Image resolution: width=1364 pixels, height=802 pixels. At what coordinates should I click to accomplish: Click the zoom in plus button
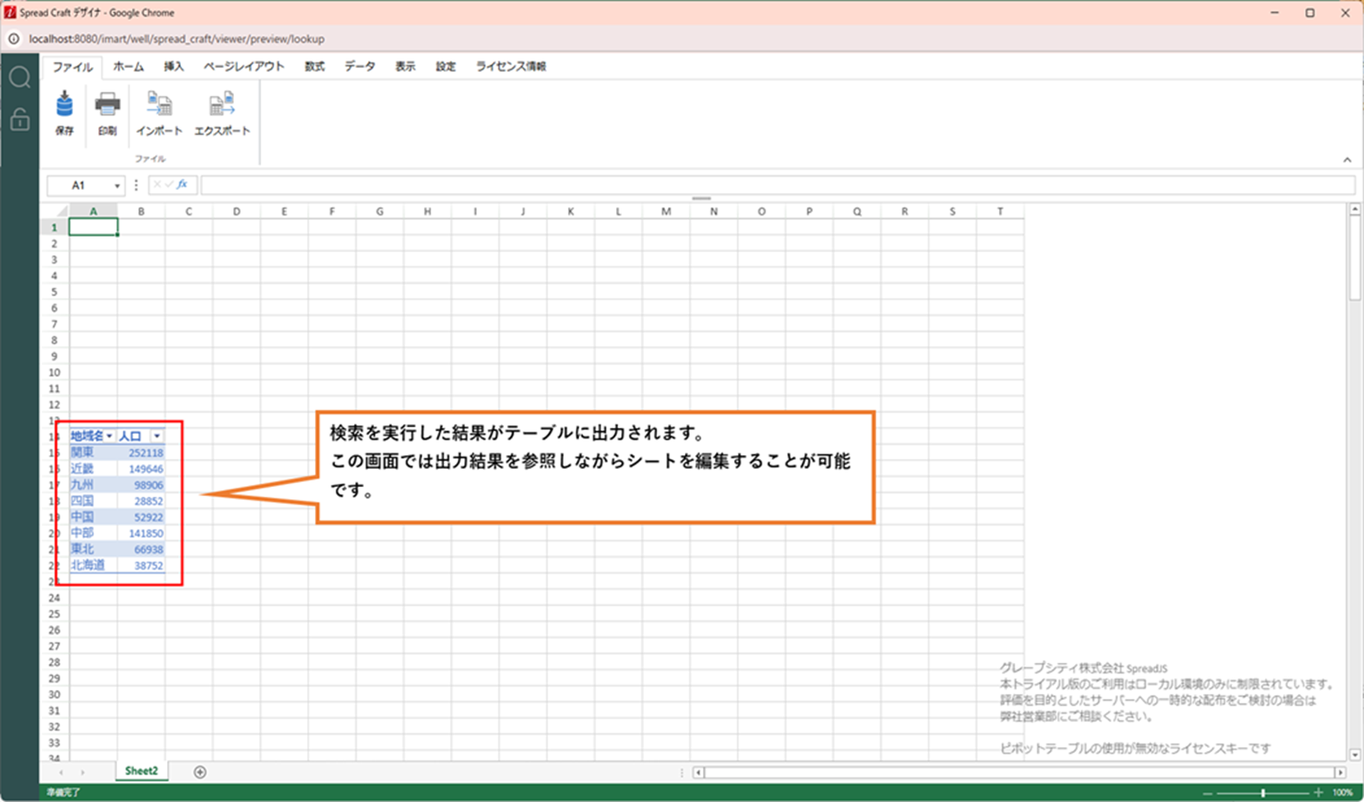coord(1318,793)
